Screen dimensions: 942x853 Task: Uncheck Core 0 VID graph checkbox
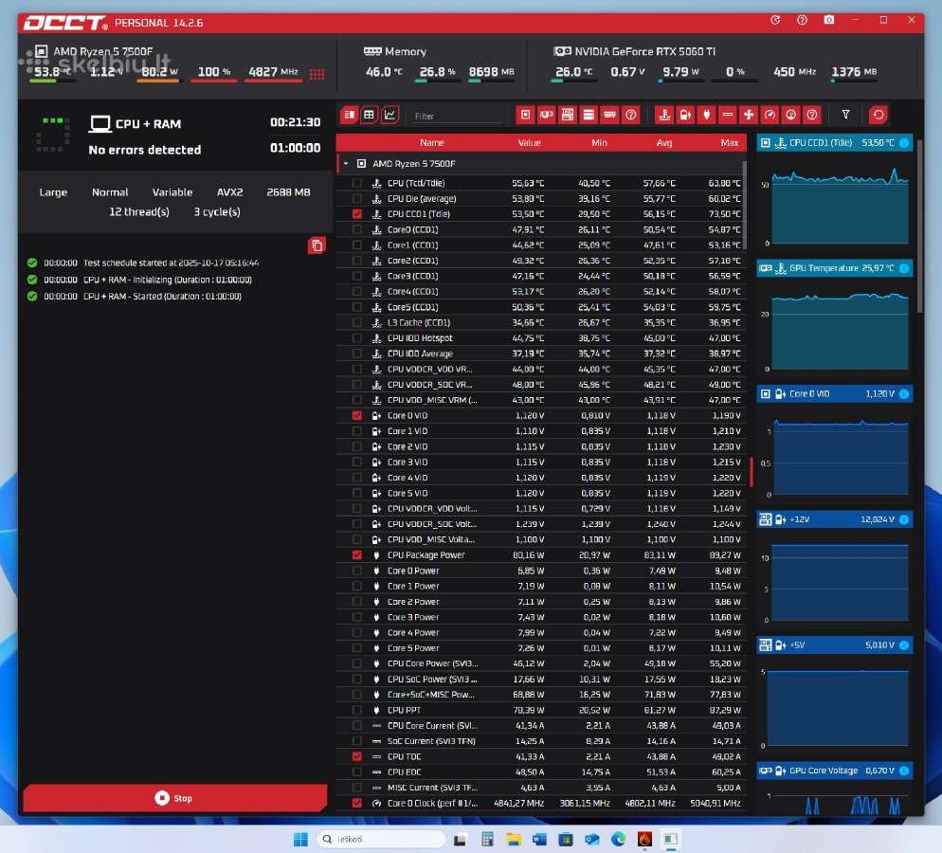[357, 415]
